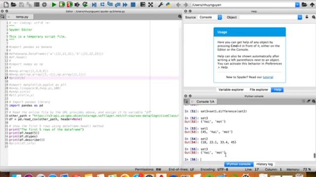
Task: Run selection or current line
Action: click(77, 4)
